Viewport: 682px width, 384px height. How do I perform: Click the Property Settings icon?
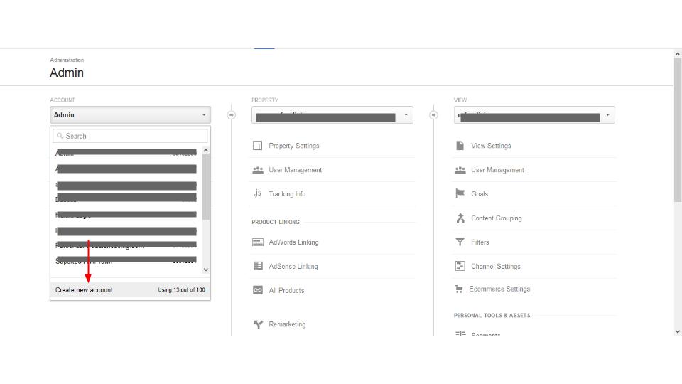[x=257, y=146]
